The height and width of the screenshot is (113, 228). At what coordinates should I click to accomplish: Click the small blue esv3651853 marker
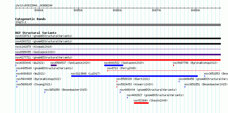pos(205,76)
